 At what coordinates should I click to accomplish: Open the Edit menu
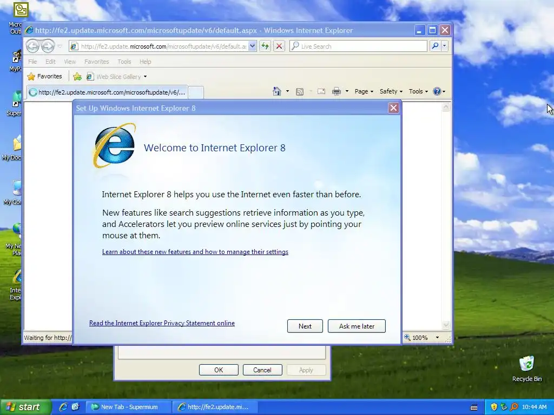tap(50, 62)
